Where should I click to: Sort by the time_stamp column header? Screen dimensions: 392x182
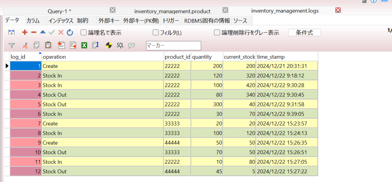(x=286, y=57)
